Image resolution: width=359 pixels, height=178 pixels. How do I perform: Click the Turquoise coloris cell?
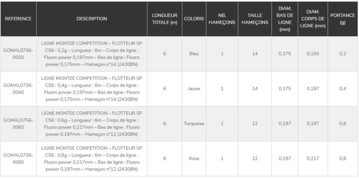pyautogui.click(x=194, y=124)
